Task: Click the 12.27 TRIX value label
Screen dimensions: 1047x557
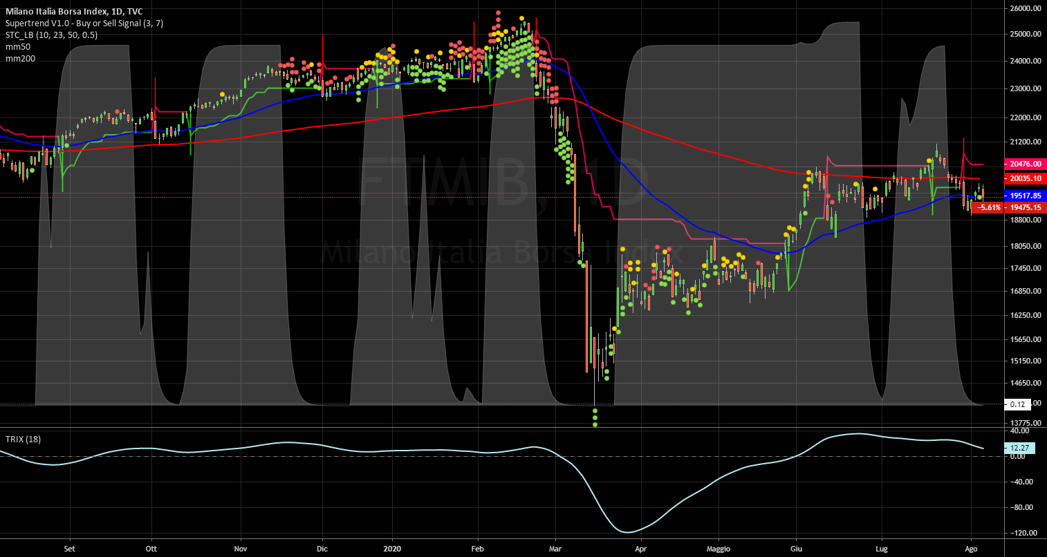Action: pos(1020,448)
